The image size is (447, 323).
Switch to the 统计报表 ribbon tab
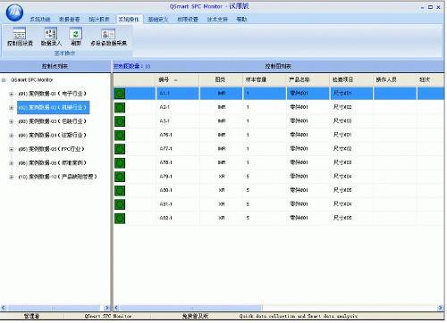[x=99, y=20]
